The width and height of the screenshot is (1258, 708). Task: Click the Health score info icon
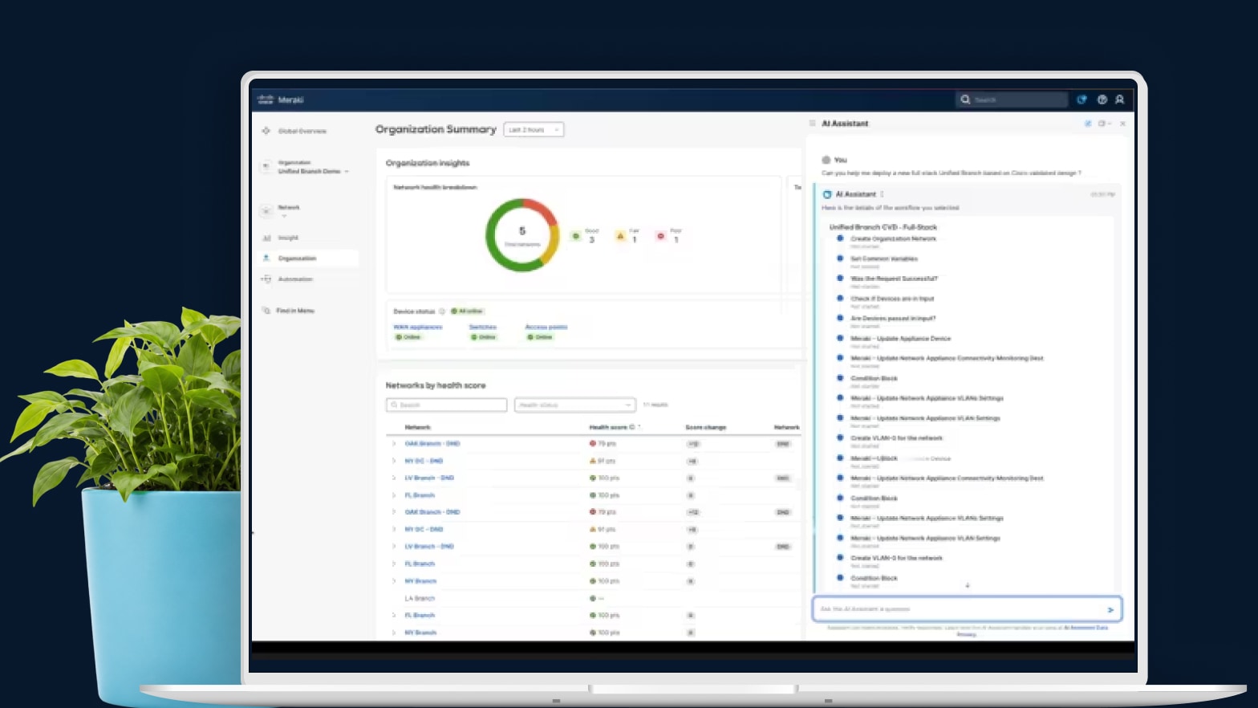(x=632, y=427)
